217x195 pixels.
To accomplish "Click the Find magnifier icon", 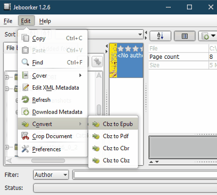I will (25, 62).
